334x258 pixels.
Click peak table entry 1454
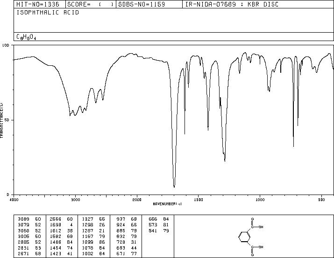coord(56,248)
